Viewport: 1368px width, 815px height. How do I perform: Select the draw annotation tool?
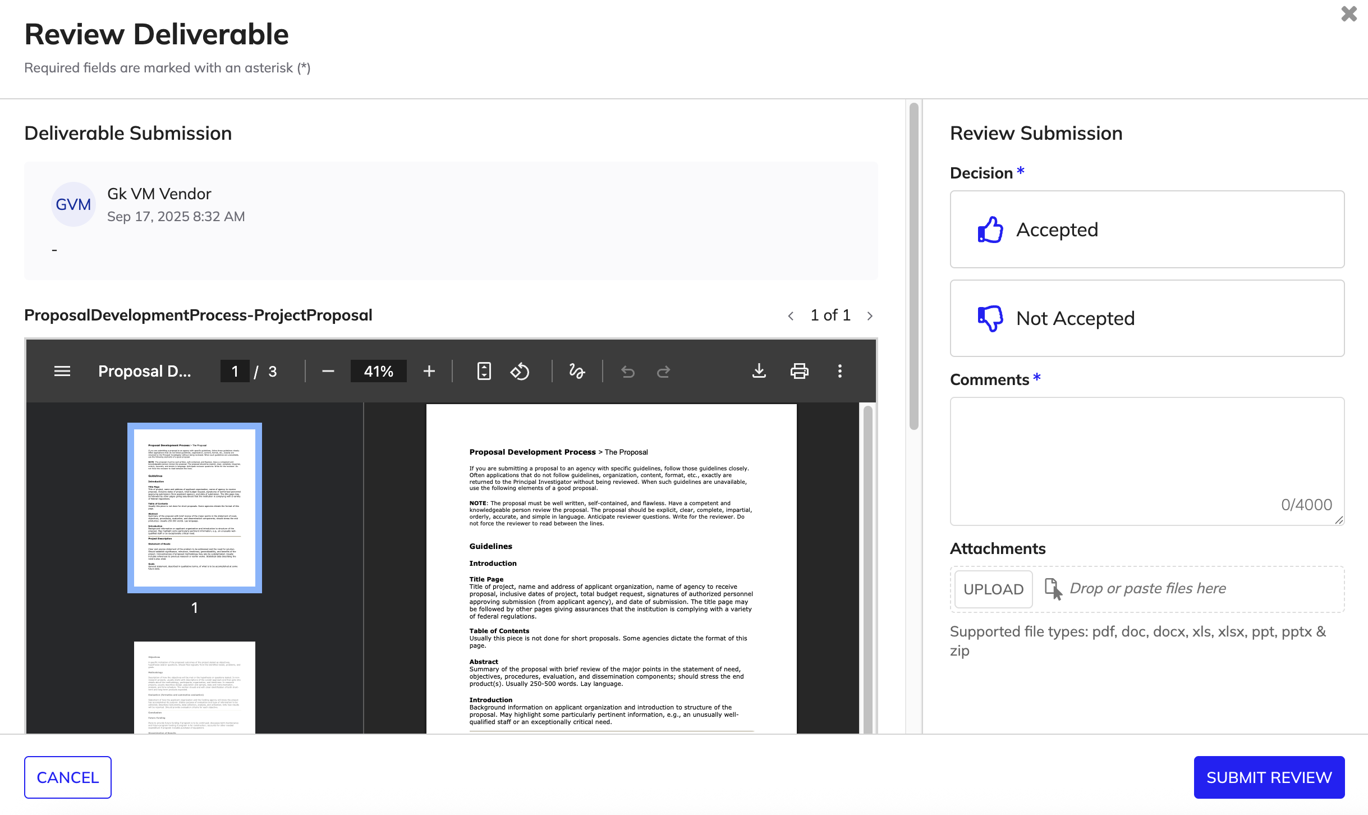(577, 371)
